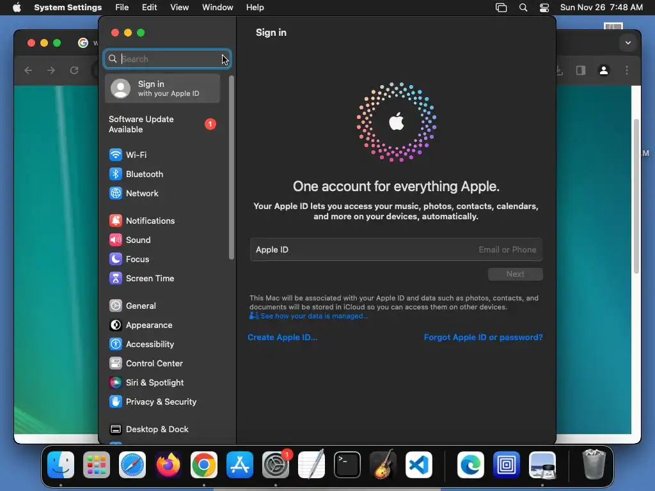Open Spotlight search in menu bar

523,8
